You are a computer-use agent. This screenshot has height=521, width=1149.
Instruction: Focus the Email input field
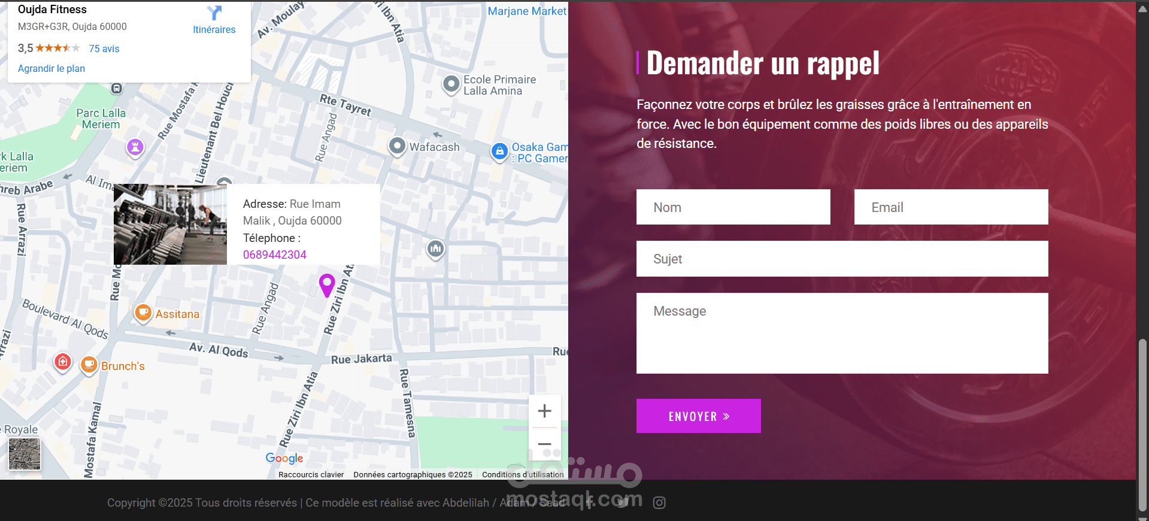click(x=951, y=207)
